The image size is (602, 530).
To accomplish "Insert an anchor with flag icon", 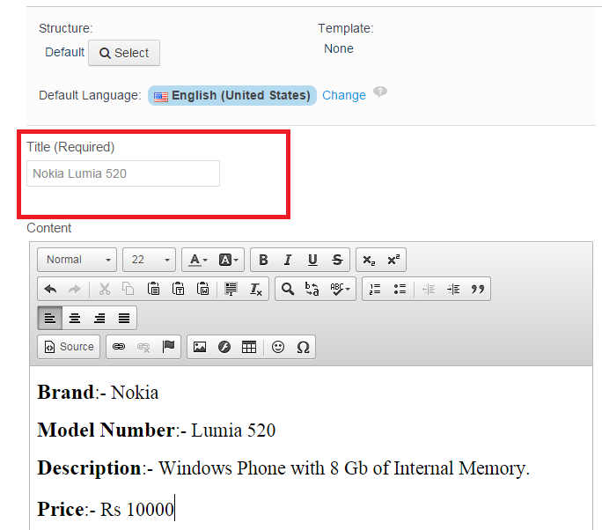I will [168, 347].
